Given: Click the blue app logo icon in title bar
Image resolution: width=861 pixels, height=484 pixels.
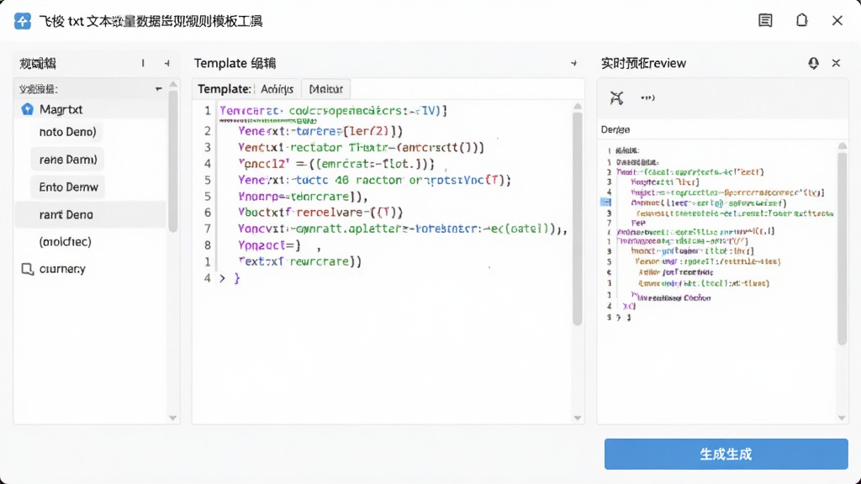Looking at the screenshot, I should [23, 21].
